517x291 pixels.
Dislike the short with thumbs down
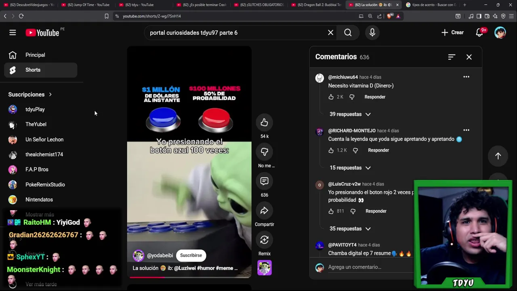pos(264,152)
